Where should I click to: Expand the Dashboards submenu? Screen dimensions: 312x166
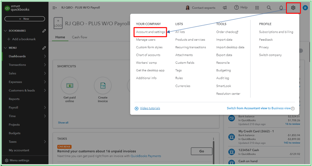pos(45,56)
